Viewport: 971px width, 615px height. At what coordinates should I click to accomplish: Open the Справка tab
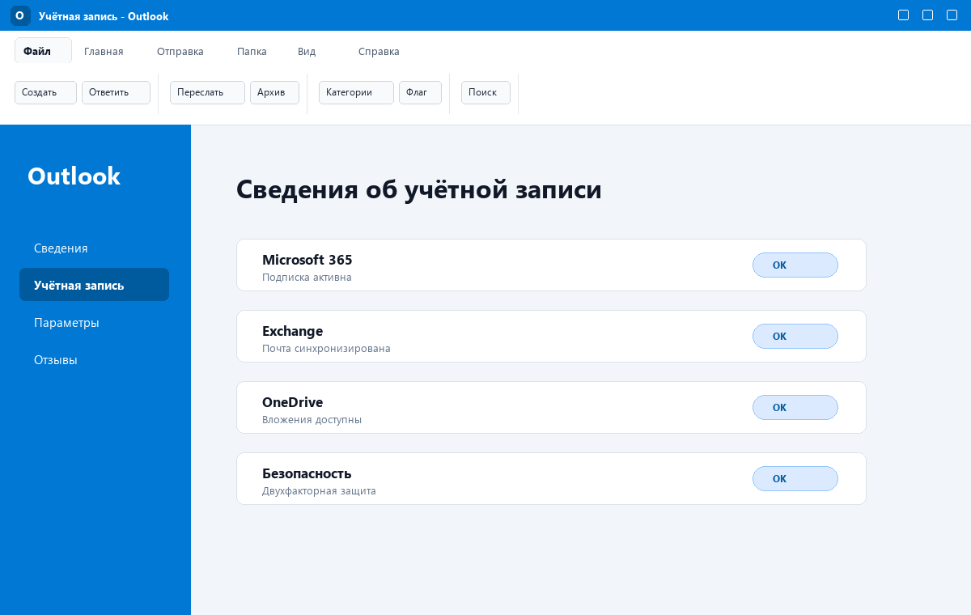(379, 51)
